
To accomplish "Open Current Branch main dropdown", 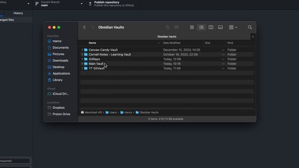I will (59, 4).
